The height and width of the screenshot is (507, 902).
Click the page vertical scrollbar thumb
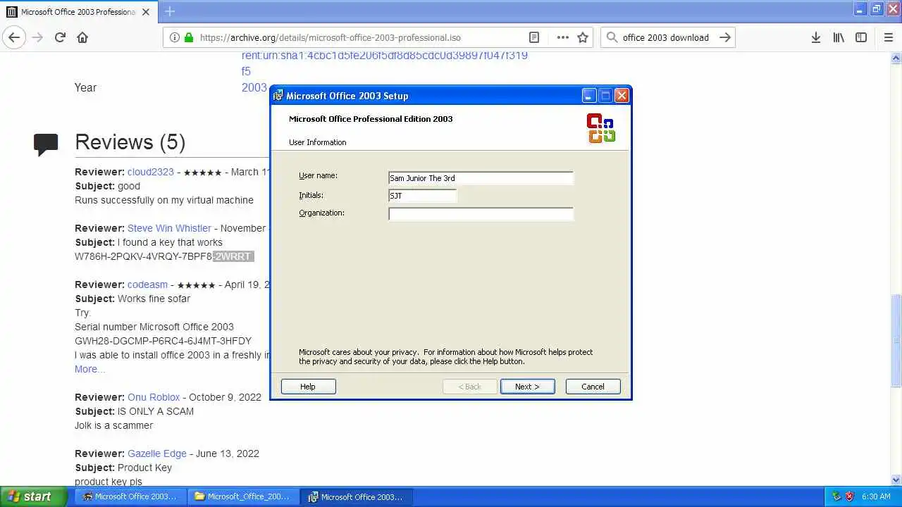pos(896,340)
